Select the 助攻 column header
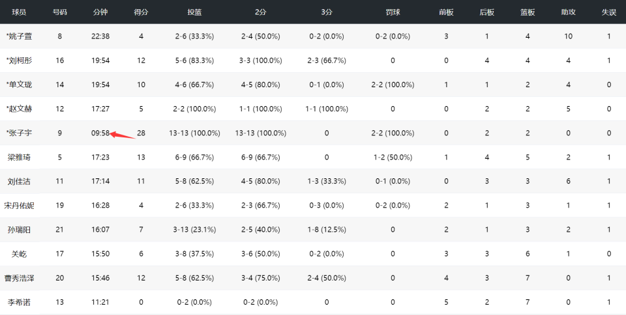 (x=568, y=12)
